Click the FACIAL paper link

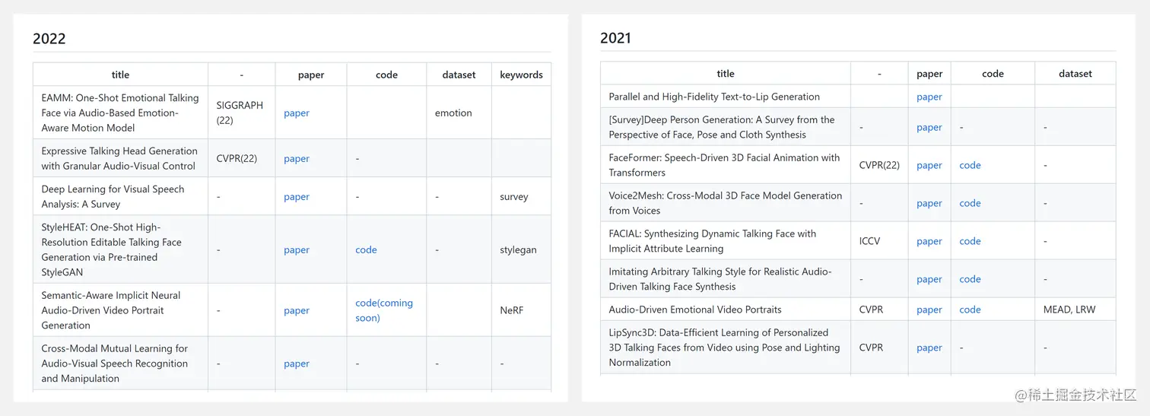(x=929, y=241)
